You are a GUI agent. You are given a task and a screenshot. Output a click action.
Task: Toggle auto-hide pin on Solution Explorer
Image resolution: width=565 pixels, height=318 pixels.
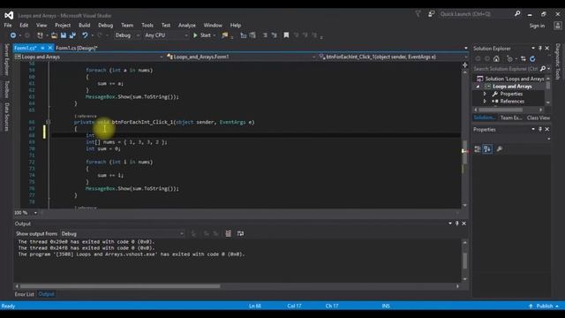point(540,49)
